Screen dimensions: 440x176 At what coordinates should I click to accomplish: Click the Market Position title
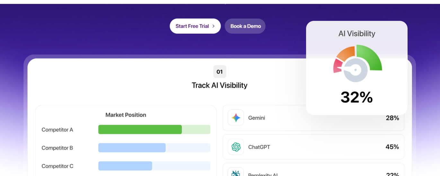pyautogui.click(x=126, y=115)
